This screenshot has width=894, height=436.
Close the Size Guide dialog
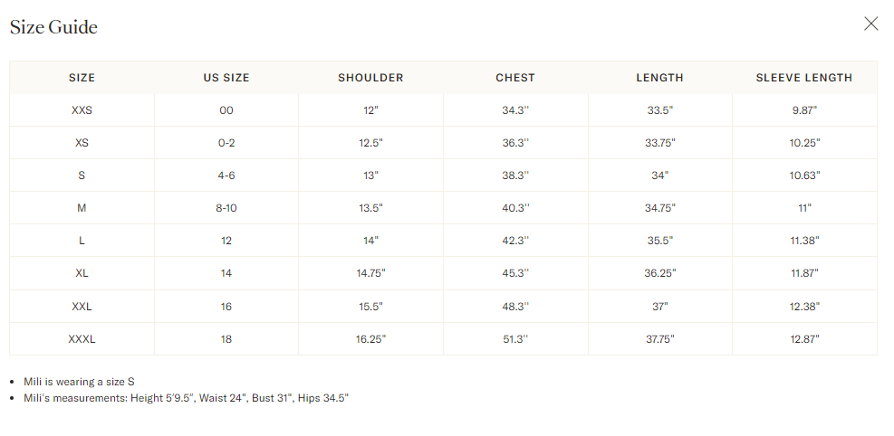(x=870, y=24)
